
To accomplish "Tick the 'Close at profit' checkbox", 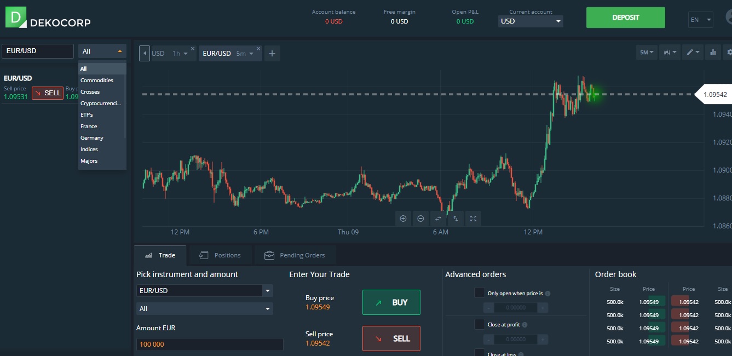I will pos(480,324).
